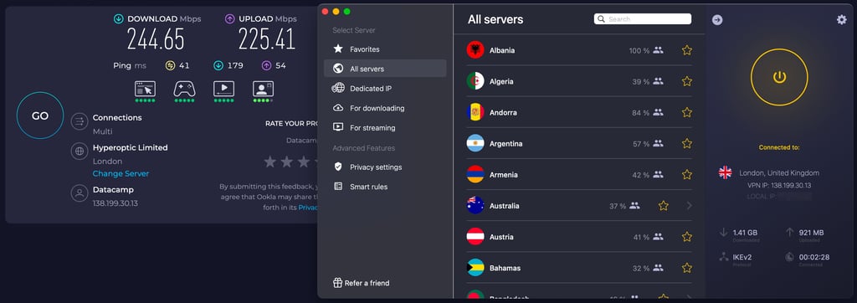Click the 00:02:28 connected timer
The width and height of the screenshot is (857, 303).
814,257
